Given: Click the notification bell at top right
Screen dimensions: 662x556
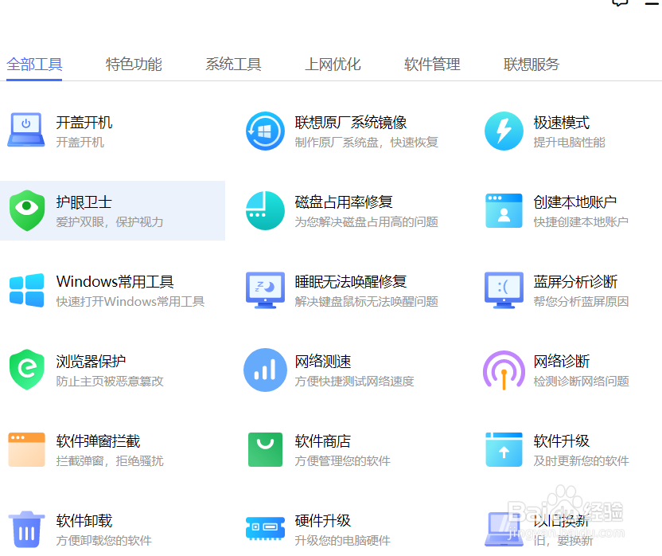Looking at the screenshot, I should coord(620,4).
